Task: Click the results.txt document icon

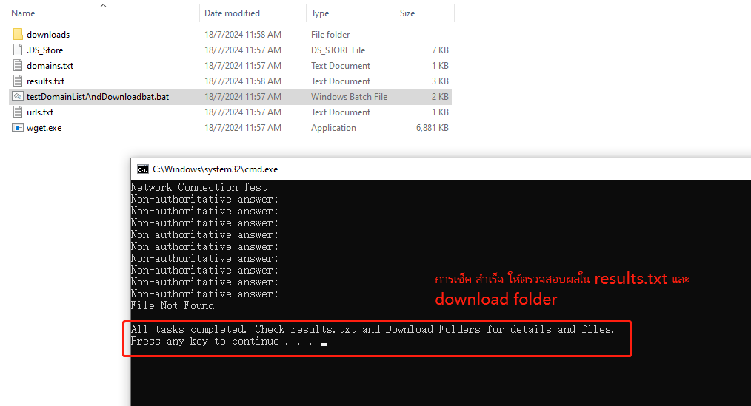Action: click(x=18, y=81)
